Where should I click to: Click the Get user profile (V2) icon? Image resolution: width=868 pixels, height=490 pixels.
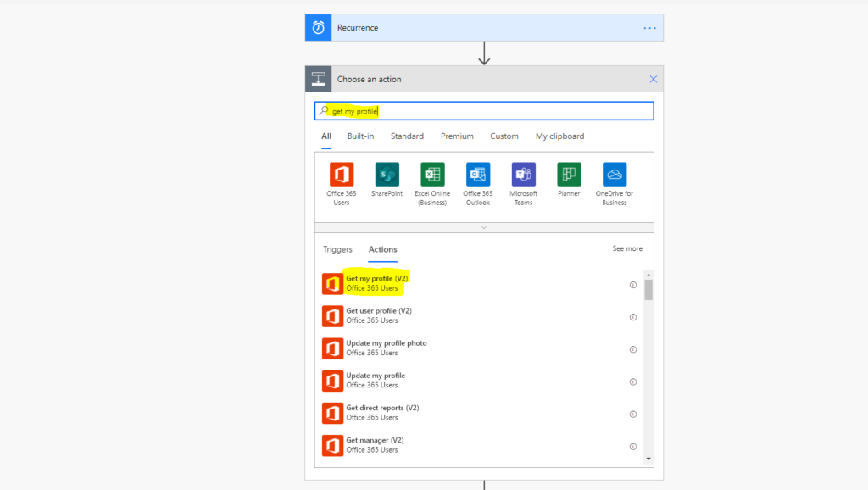(x=332, y=315)
